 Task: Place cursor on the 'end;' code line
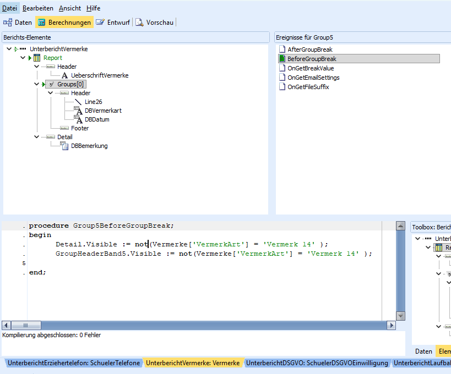pos(37,272)
